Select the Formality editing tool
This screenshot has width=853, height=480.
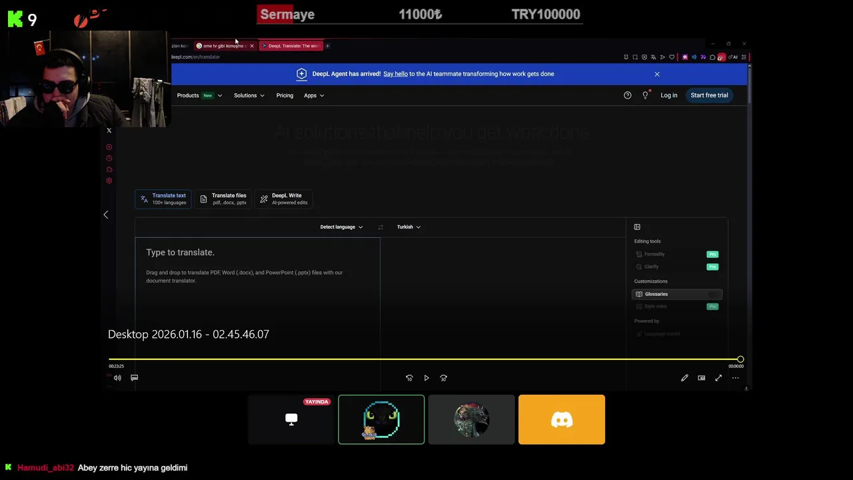point(677,254)
